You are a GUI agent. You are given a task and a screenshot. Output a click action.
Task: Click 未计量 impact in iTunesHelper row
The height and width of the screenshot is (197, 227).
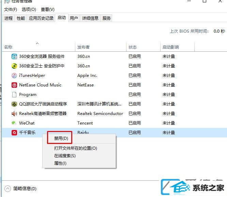pyautogui.click(x=168, y=76)
